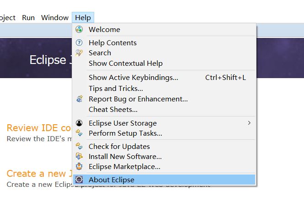Click the Check for Updates icon
This screenshot has width=304, height=201.
(x=79, y=146)
